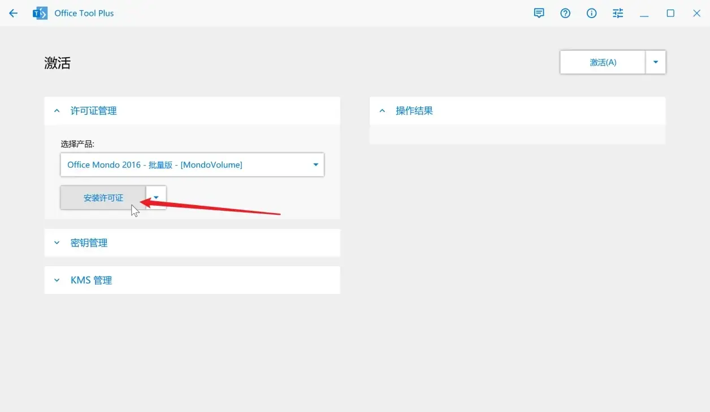The height and width of the screenshot is (412, 710).
Task: Open the settings sliders icon
Action: (x=618, y=14)
